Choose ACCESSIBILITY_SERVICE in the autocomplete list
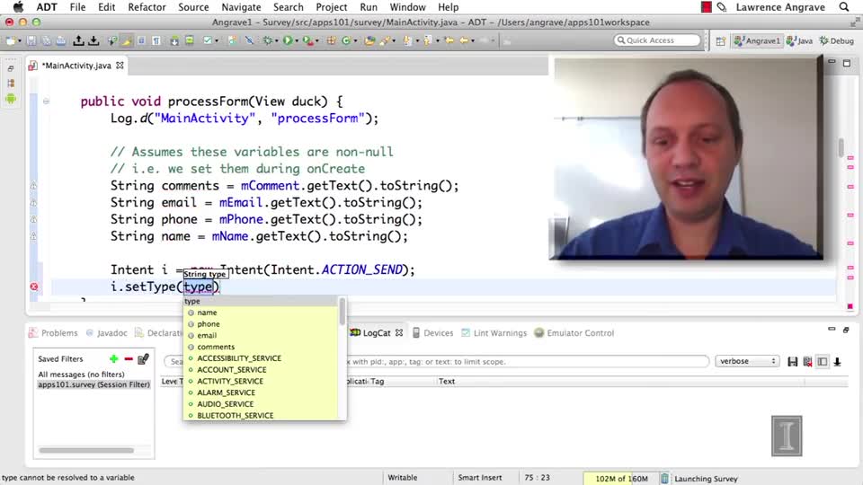863x485 pixels. [x=261, y=358]
